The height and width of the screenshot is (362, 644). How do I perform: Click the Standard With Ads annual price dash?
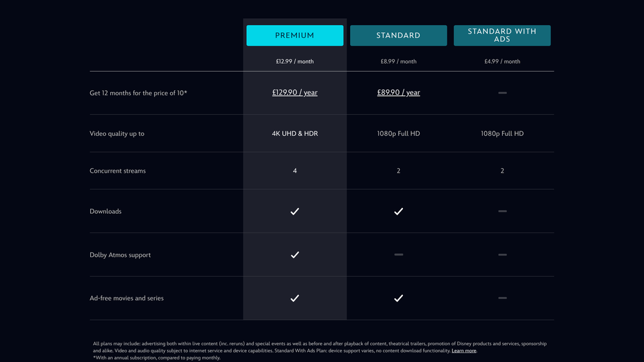(502, 93)
